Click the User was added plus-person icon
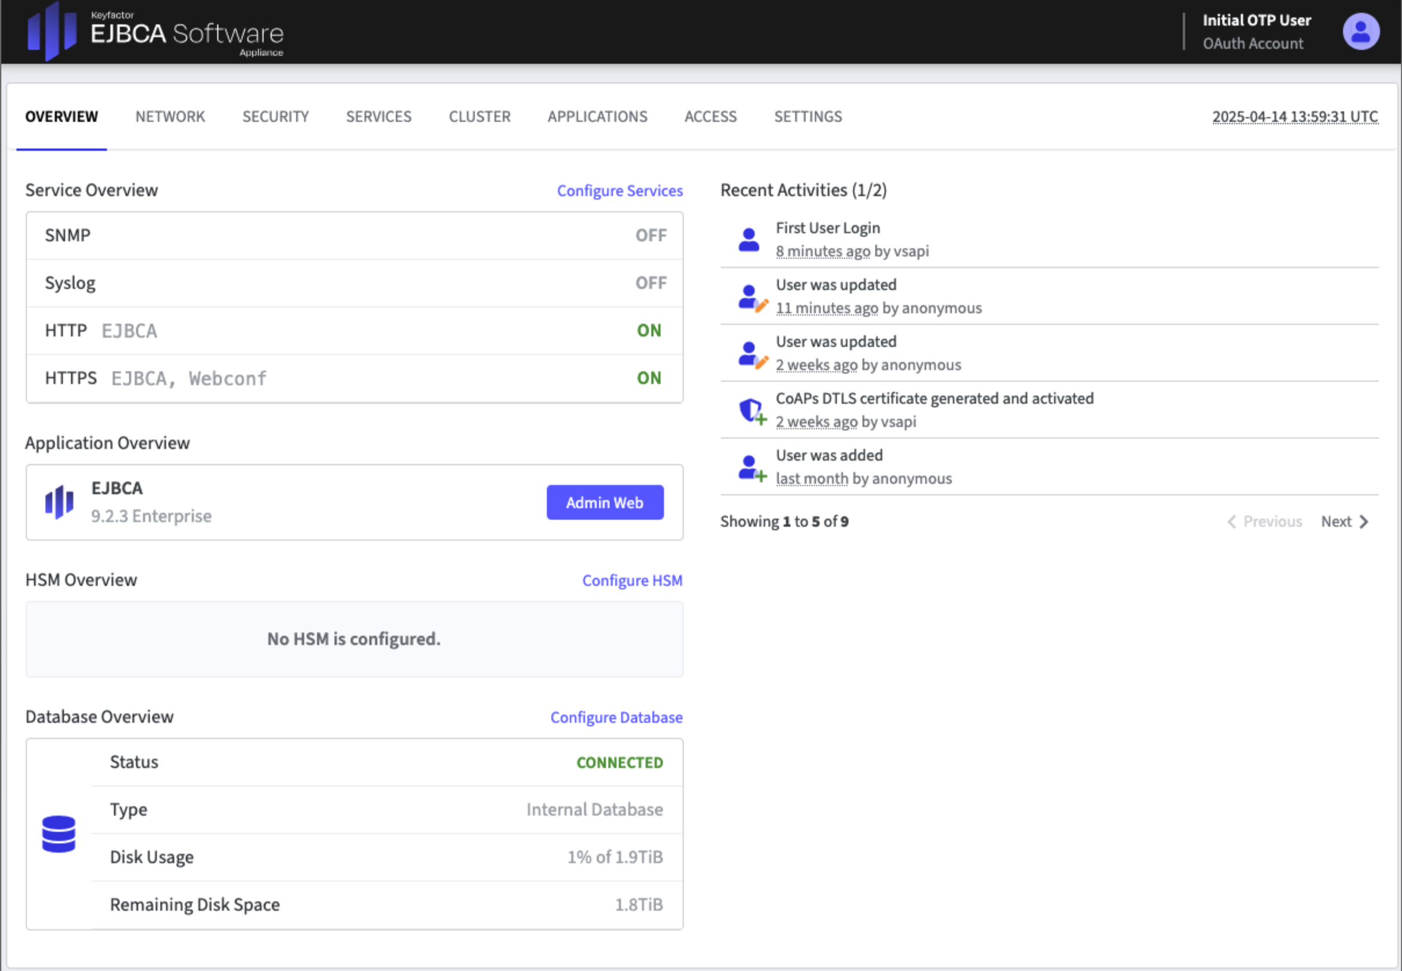The width and height of the screenshot is (1402, 971). pyautogui.click(x=751, y=468)
